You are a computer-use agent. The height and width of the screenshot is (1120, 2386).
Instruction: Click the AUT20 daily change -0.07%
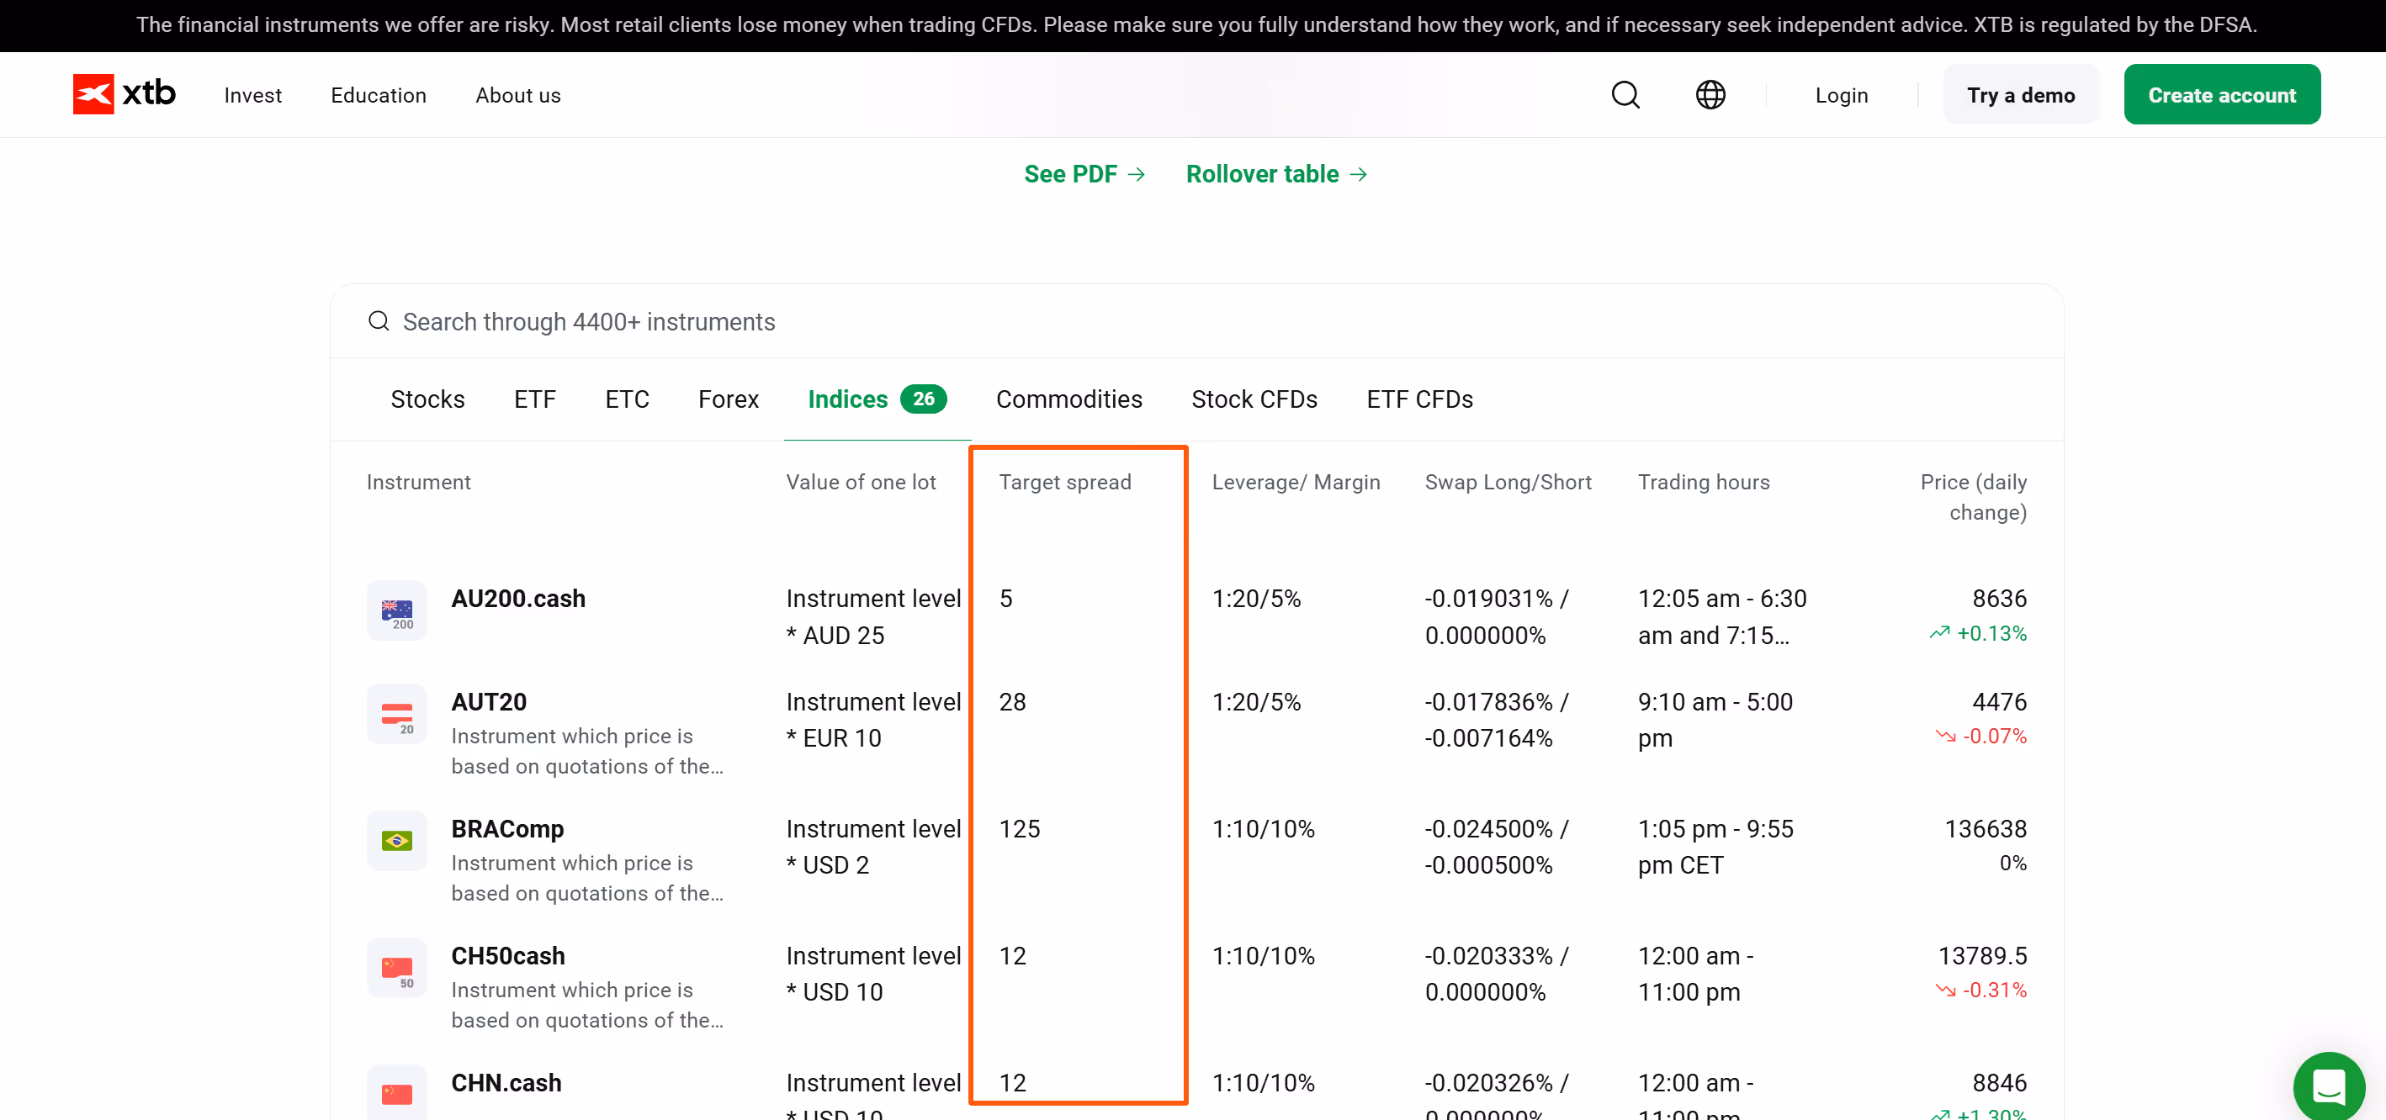click(1981, 737)
